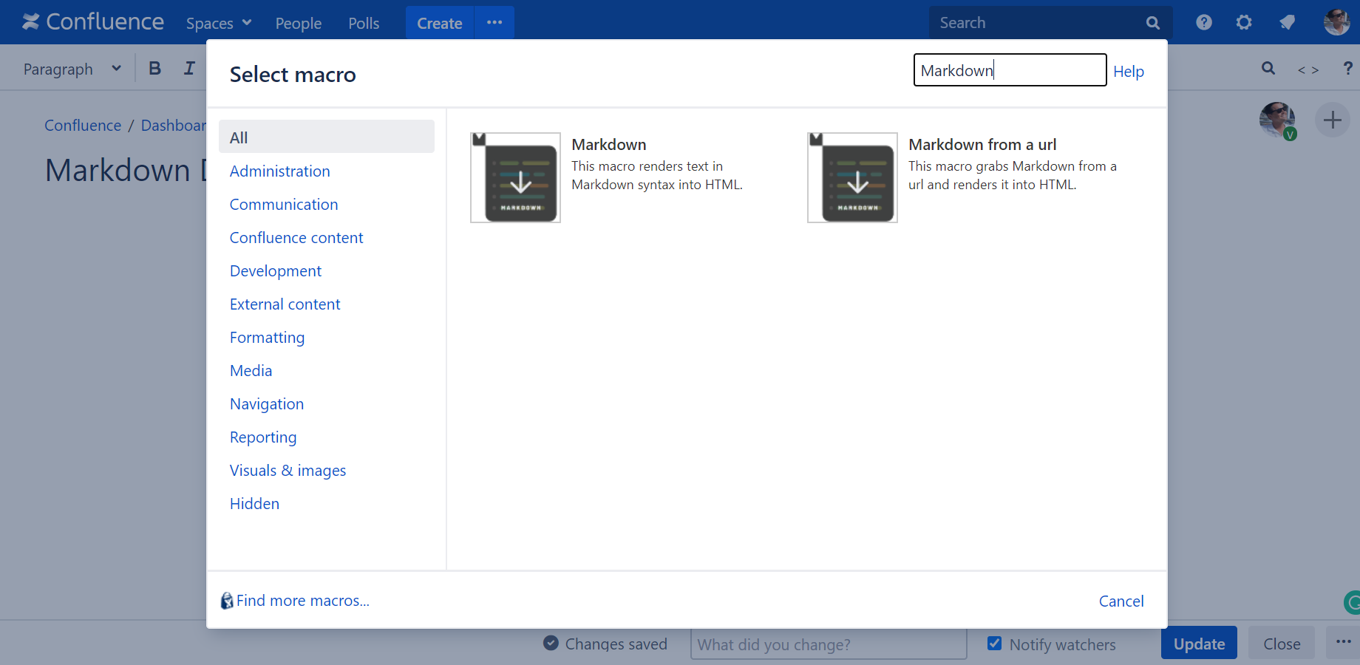Select the Formatting macro category
Screen dimensions: 1360x665
click(x=267, y=338)
